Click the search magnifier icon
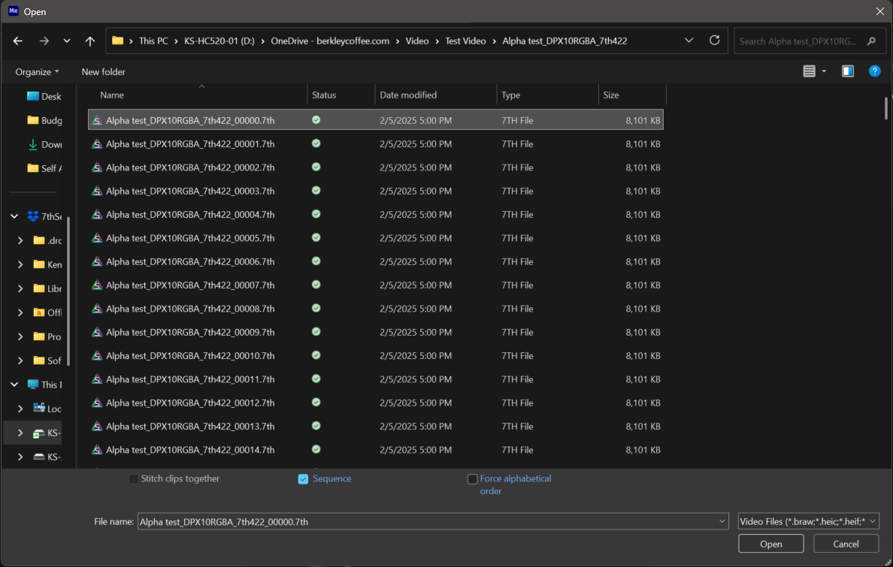 tap(871, 41)
